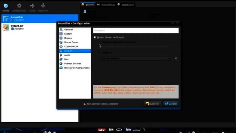Open the Red network settings category
This screenshot has height=133, width=236.
pos(75,59)
